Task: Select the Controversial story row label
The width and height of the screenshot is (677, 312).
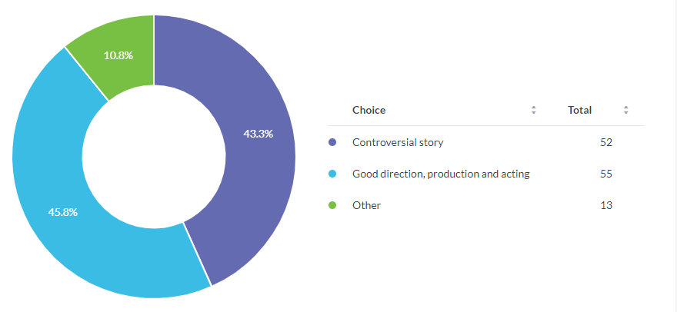Action: click(x=398, y=142)
